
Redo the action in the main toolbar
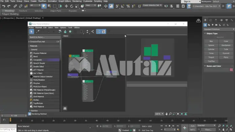9,6
